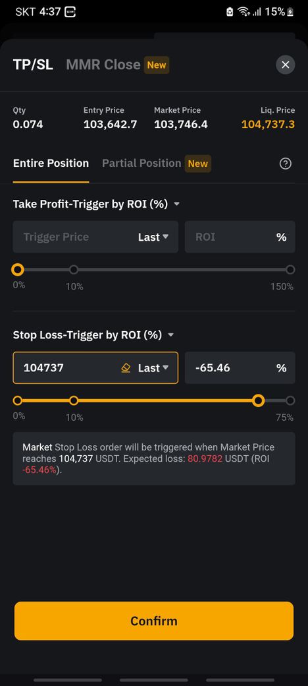Confirm the TP/SL settings
This screenshot has width=308, height=686.
coord(154,621)
